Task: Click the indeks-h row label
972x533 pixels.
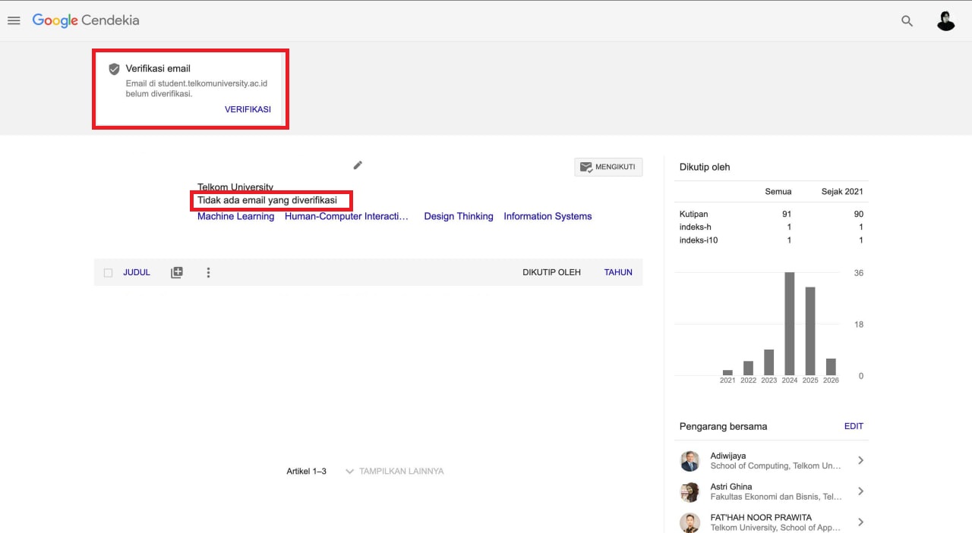Action: 696,227
